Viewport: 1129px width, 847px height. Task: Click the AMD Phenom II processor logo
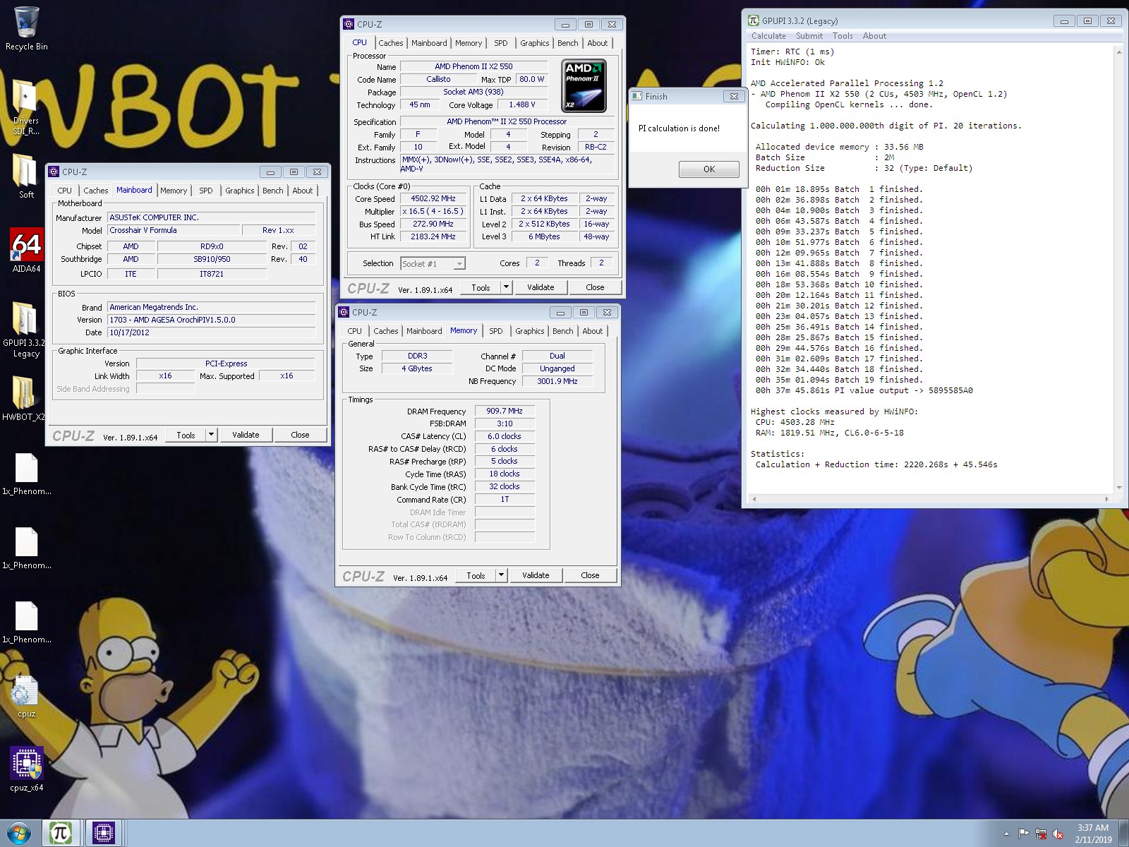(x=584, y=86)
